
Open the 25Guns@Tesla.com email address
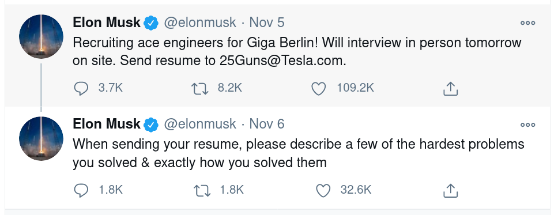tap(282, 61)
